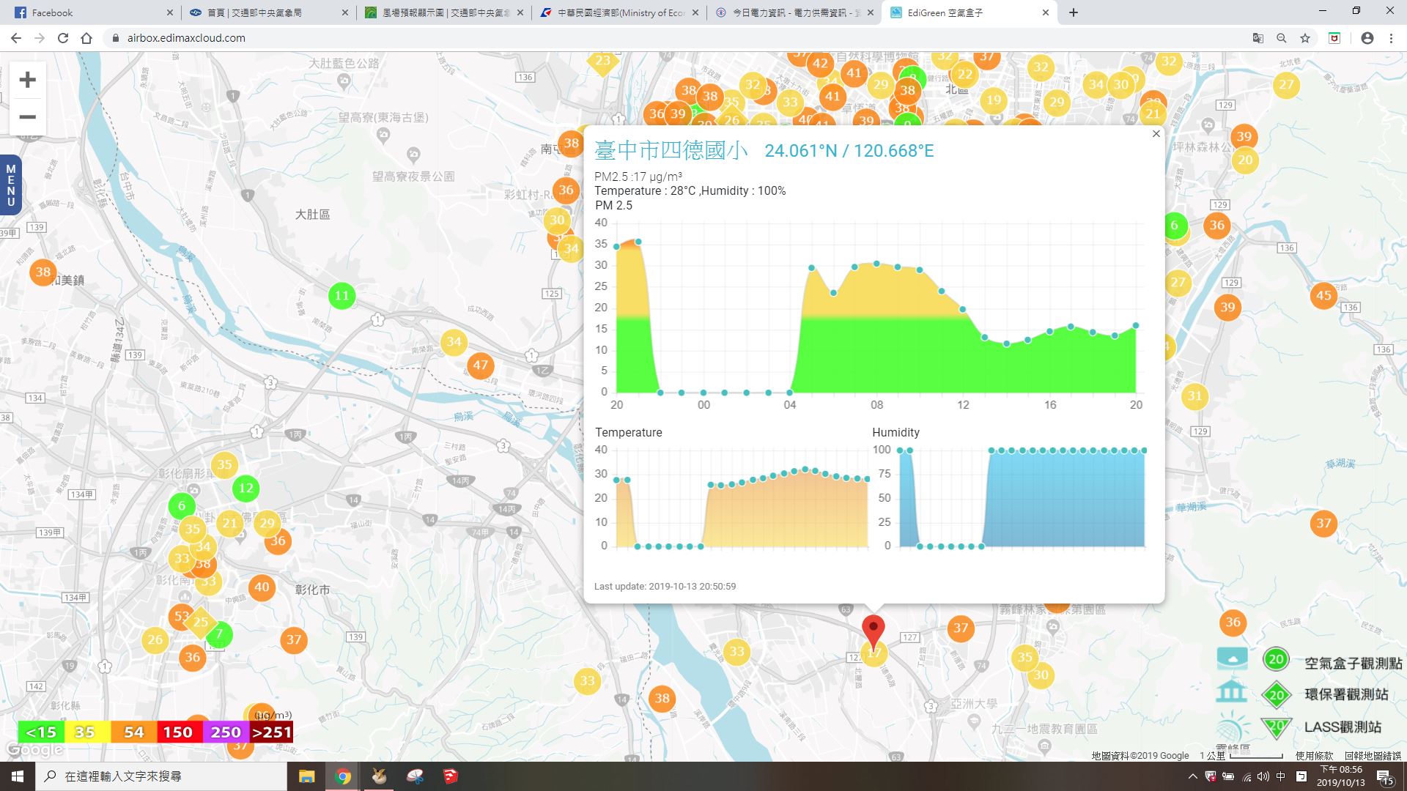Switch to 風場預報顯示圖 tab
This screenshot has height=791, width=1407.
pos(443,12)
